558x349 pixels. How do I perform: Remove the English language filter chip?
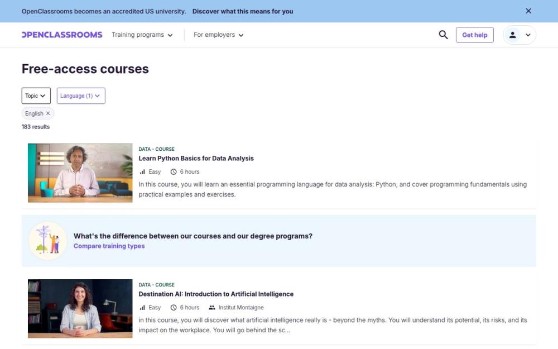click(x=47, y=113)
